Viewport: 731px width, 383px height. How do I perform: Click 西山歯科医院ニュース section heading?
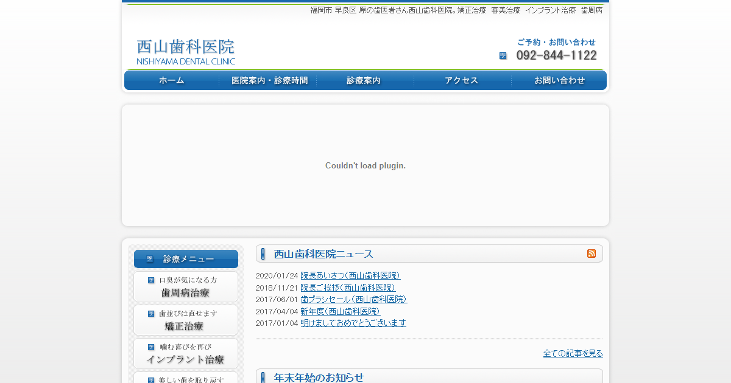pos(323,254)
